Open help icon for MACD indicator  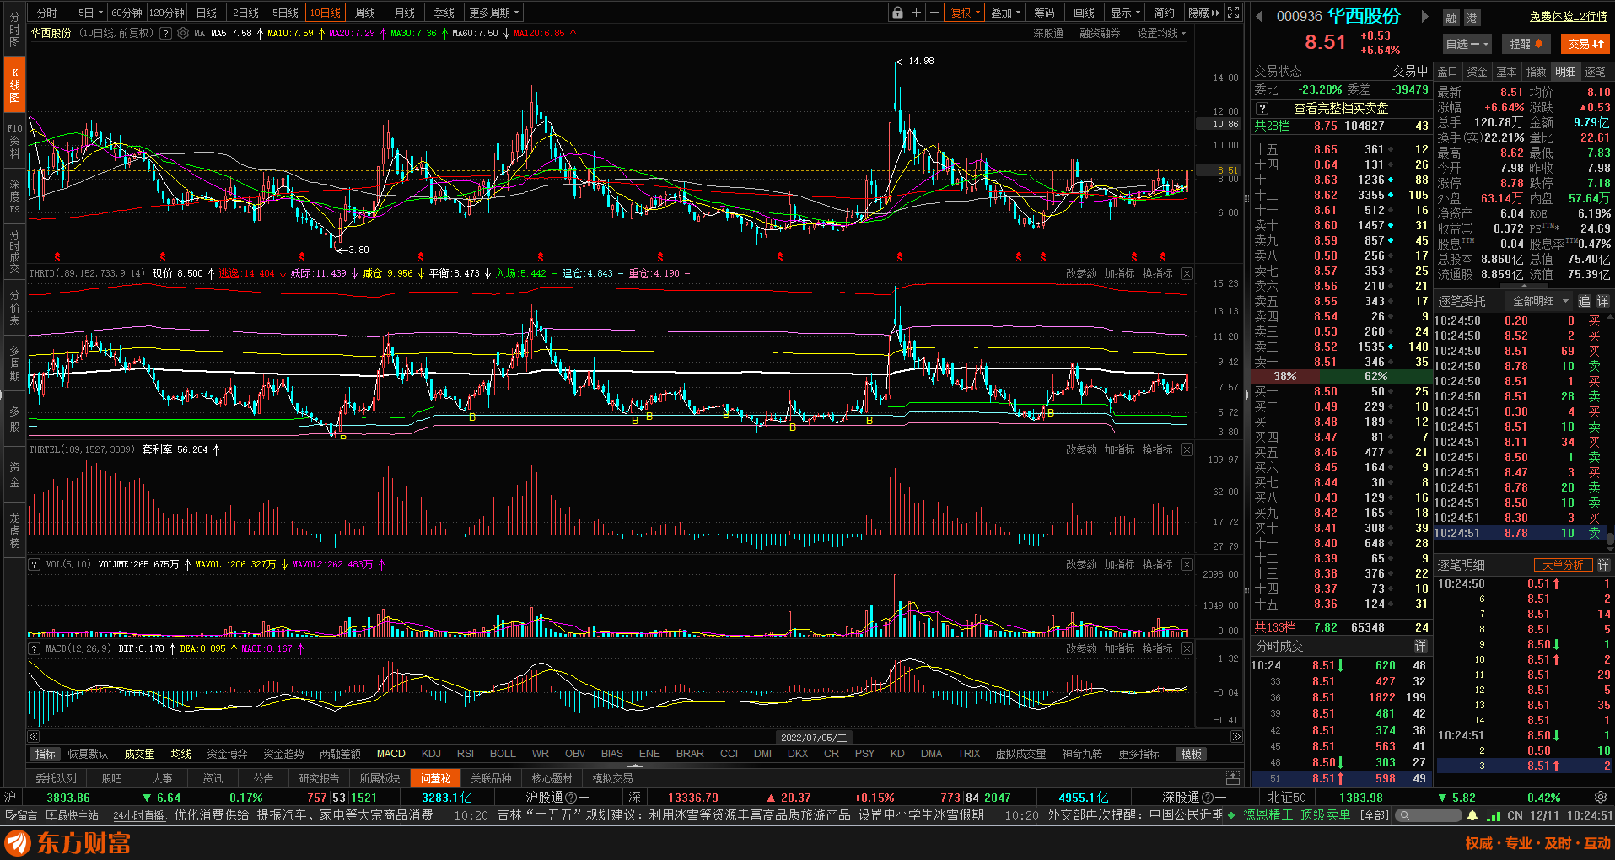point(35,648)
